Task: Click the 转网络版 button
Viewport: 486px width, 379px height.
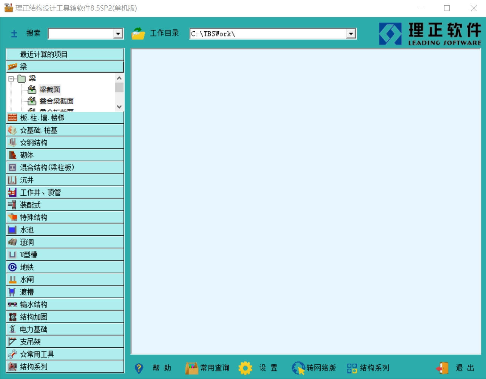Action: [314, 368]
